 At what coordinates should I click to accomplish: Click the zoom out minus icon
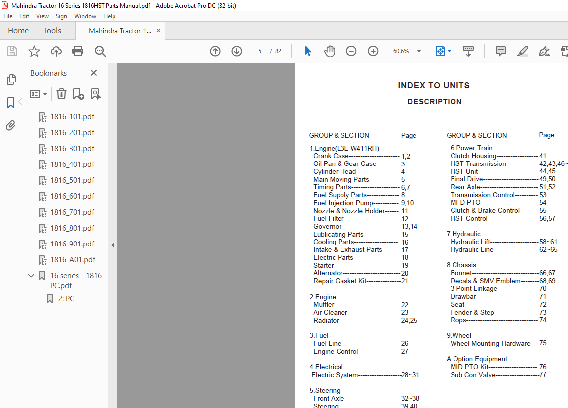pyautogui.click(x=351, y=51)
